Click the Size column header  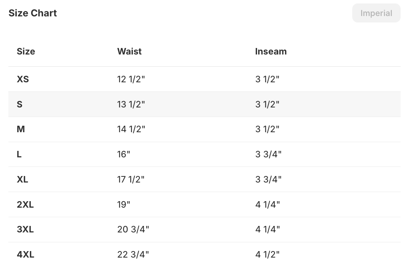pyautogui.click(x=26, y=51)
